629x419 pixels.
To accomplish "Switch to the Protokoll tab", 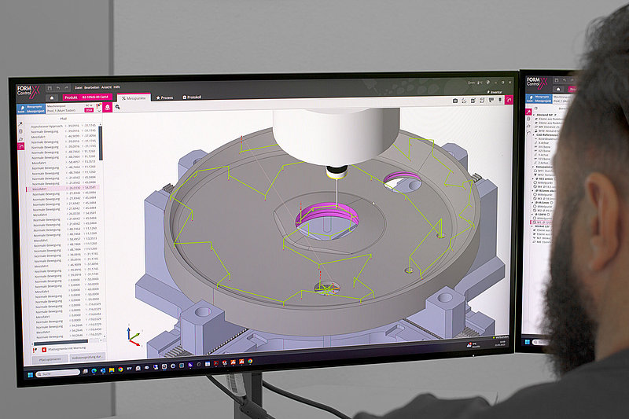I will [x=192, y=97].
